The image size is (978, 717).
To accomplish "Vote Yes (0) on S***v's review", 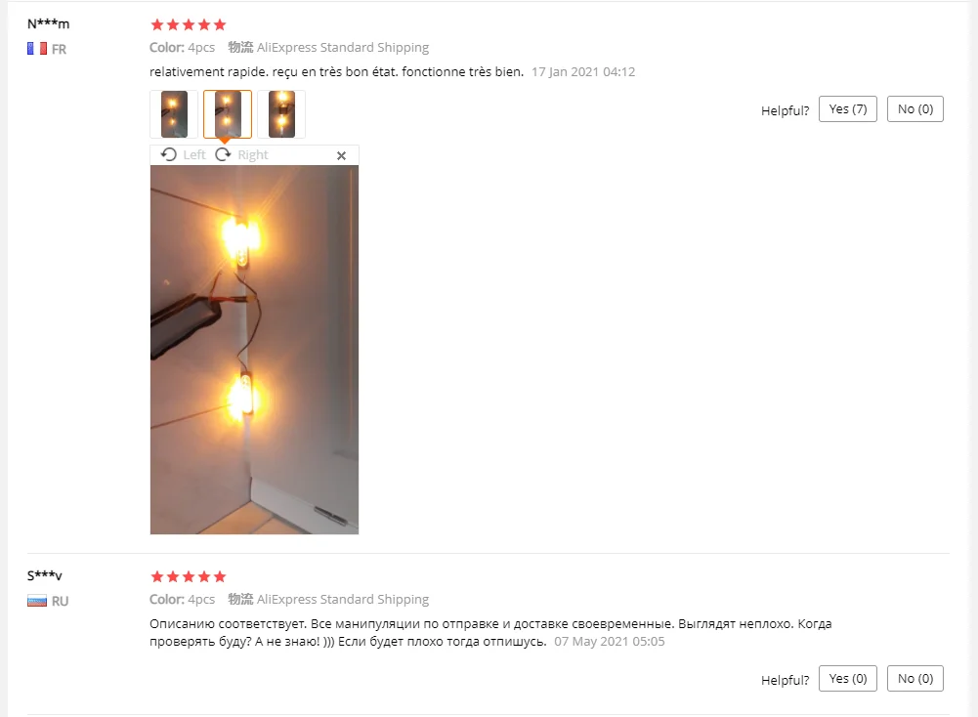I will click(x=848, y=678).
